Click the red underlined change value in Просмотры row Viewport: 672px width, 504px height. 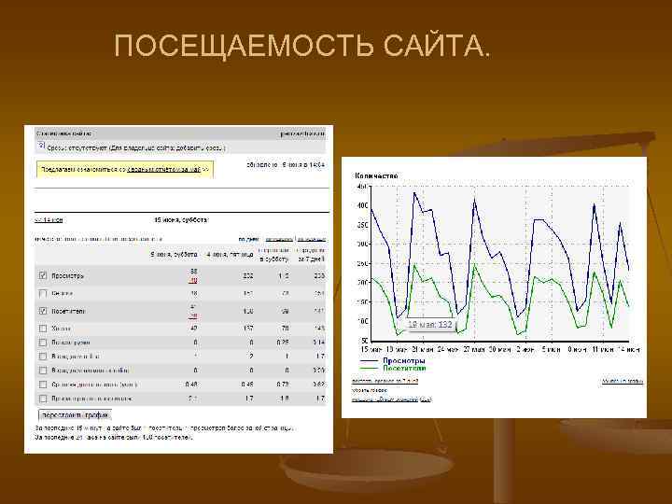(193, 281)
